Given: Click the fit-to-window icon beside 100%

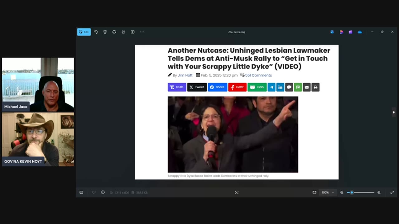Looking at the screenshot, I should coord(314,192).
